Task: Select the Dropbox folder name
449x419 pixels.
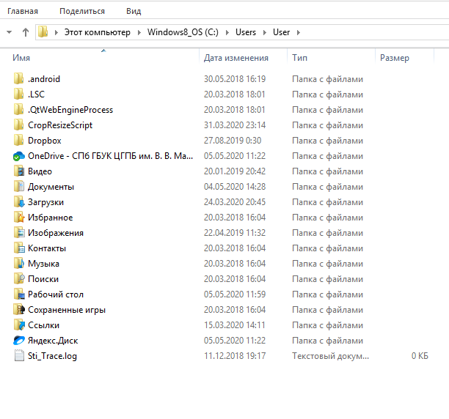Action: (x=44, y=141)
